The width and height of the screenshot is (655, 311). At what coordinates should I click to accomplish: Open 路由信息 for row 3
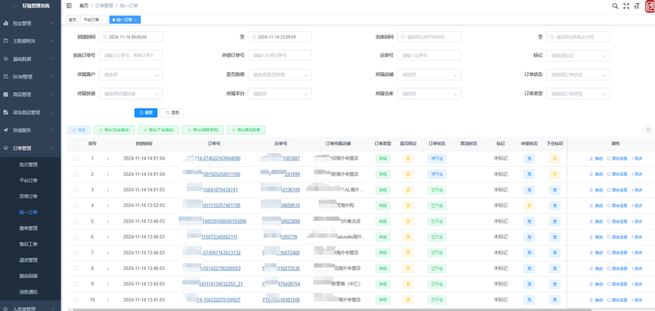pyautogui.click(x=617, y=190)
